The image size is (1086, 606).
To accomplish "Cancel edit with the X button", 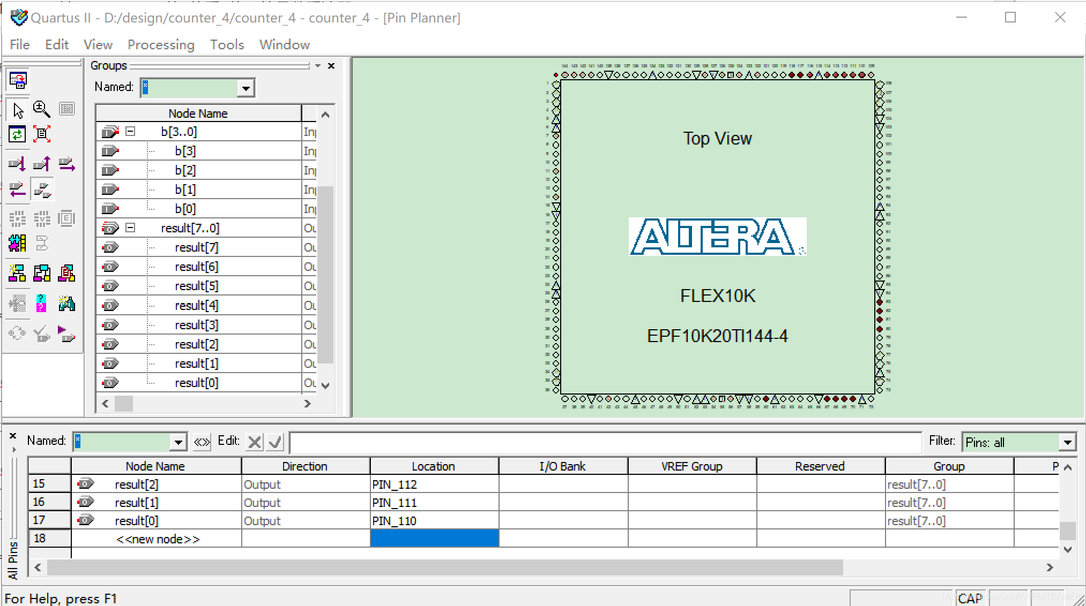I will coord(255,442).
